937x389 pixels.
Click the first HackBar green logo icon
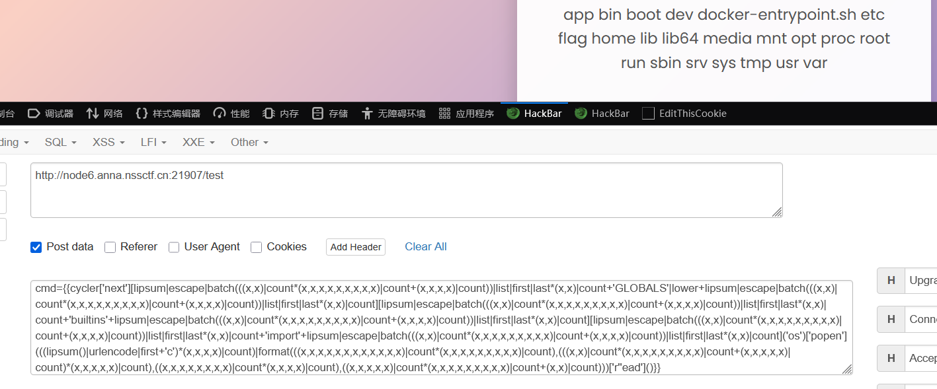(x=513, y=113)
